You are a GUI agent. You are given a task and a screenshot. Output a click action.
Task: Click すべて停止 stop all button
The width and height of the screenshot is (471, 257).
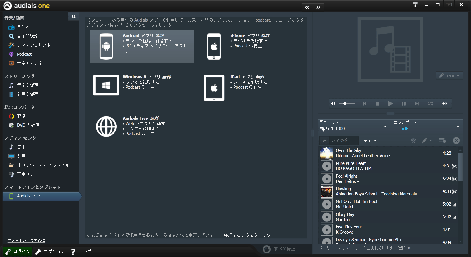point(279,249)
